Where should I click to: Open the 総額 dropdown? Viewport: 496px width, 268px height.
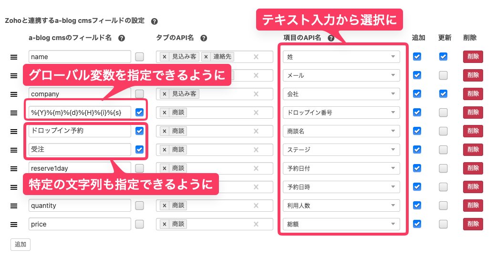point(341,224)
